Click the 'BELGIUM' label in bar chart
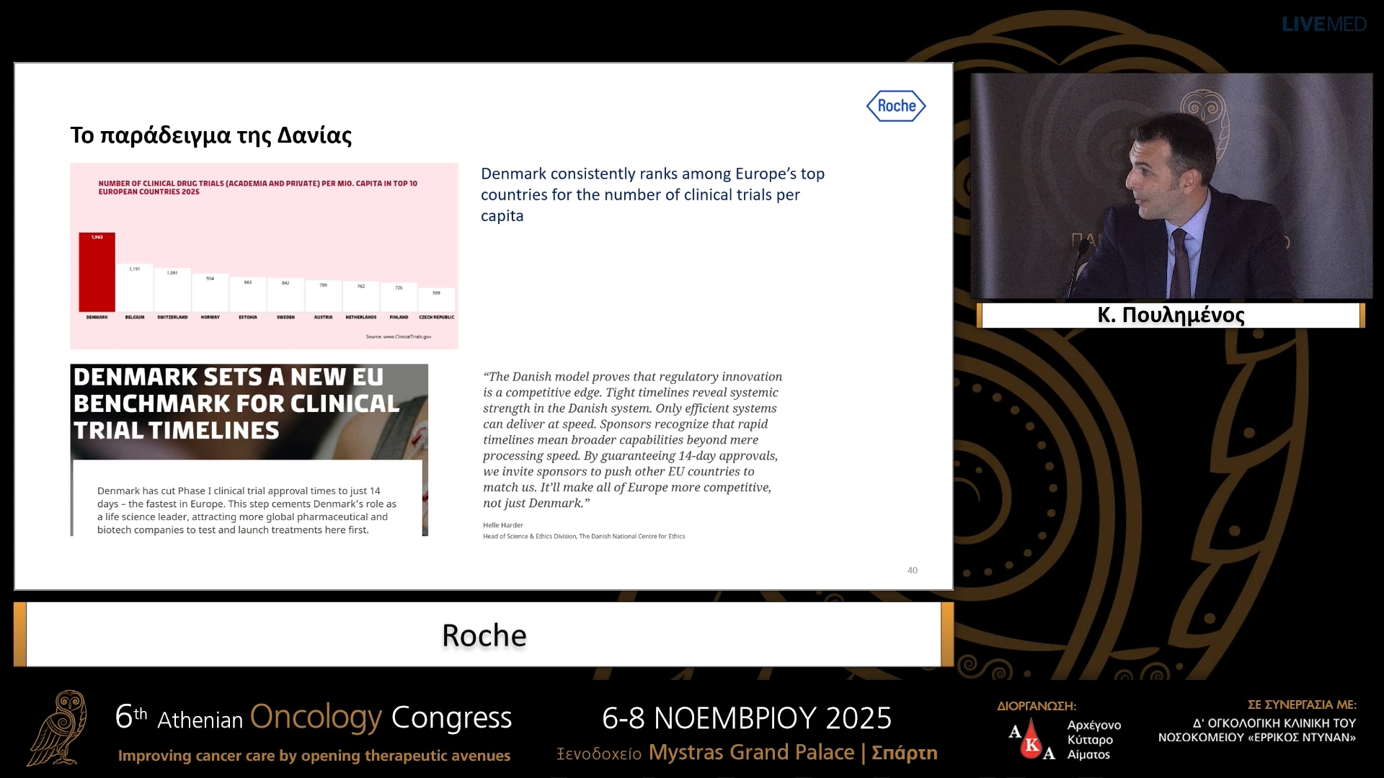This screenshot has height=778, width=1384. click(135, 317)
